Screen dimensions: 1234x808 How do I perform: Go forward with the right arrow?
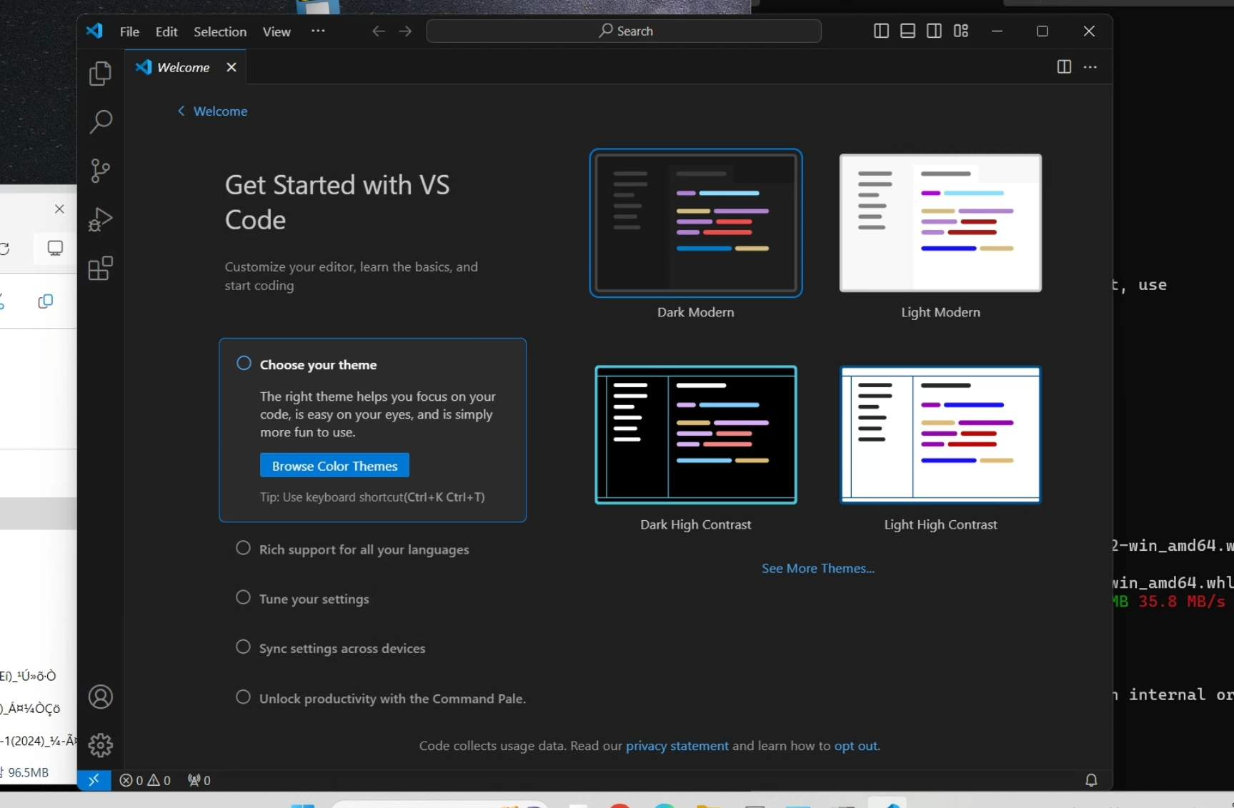click(x=405, y=31)
